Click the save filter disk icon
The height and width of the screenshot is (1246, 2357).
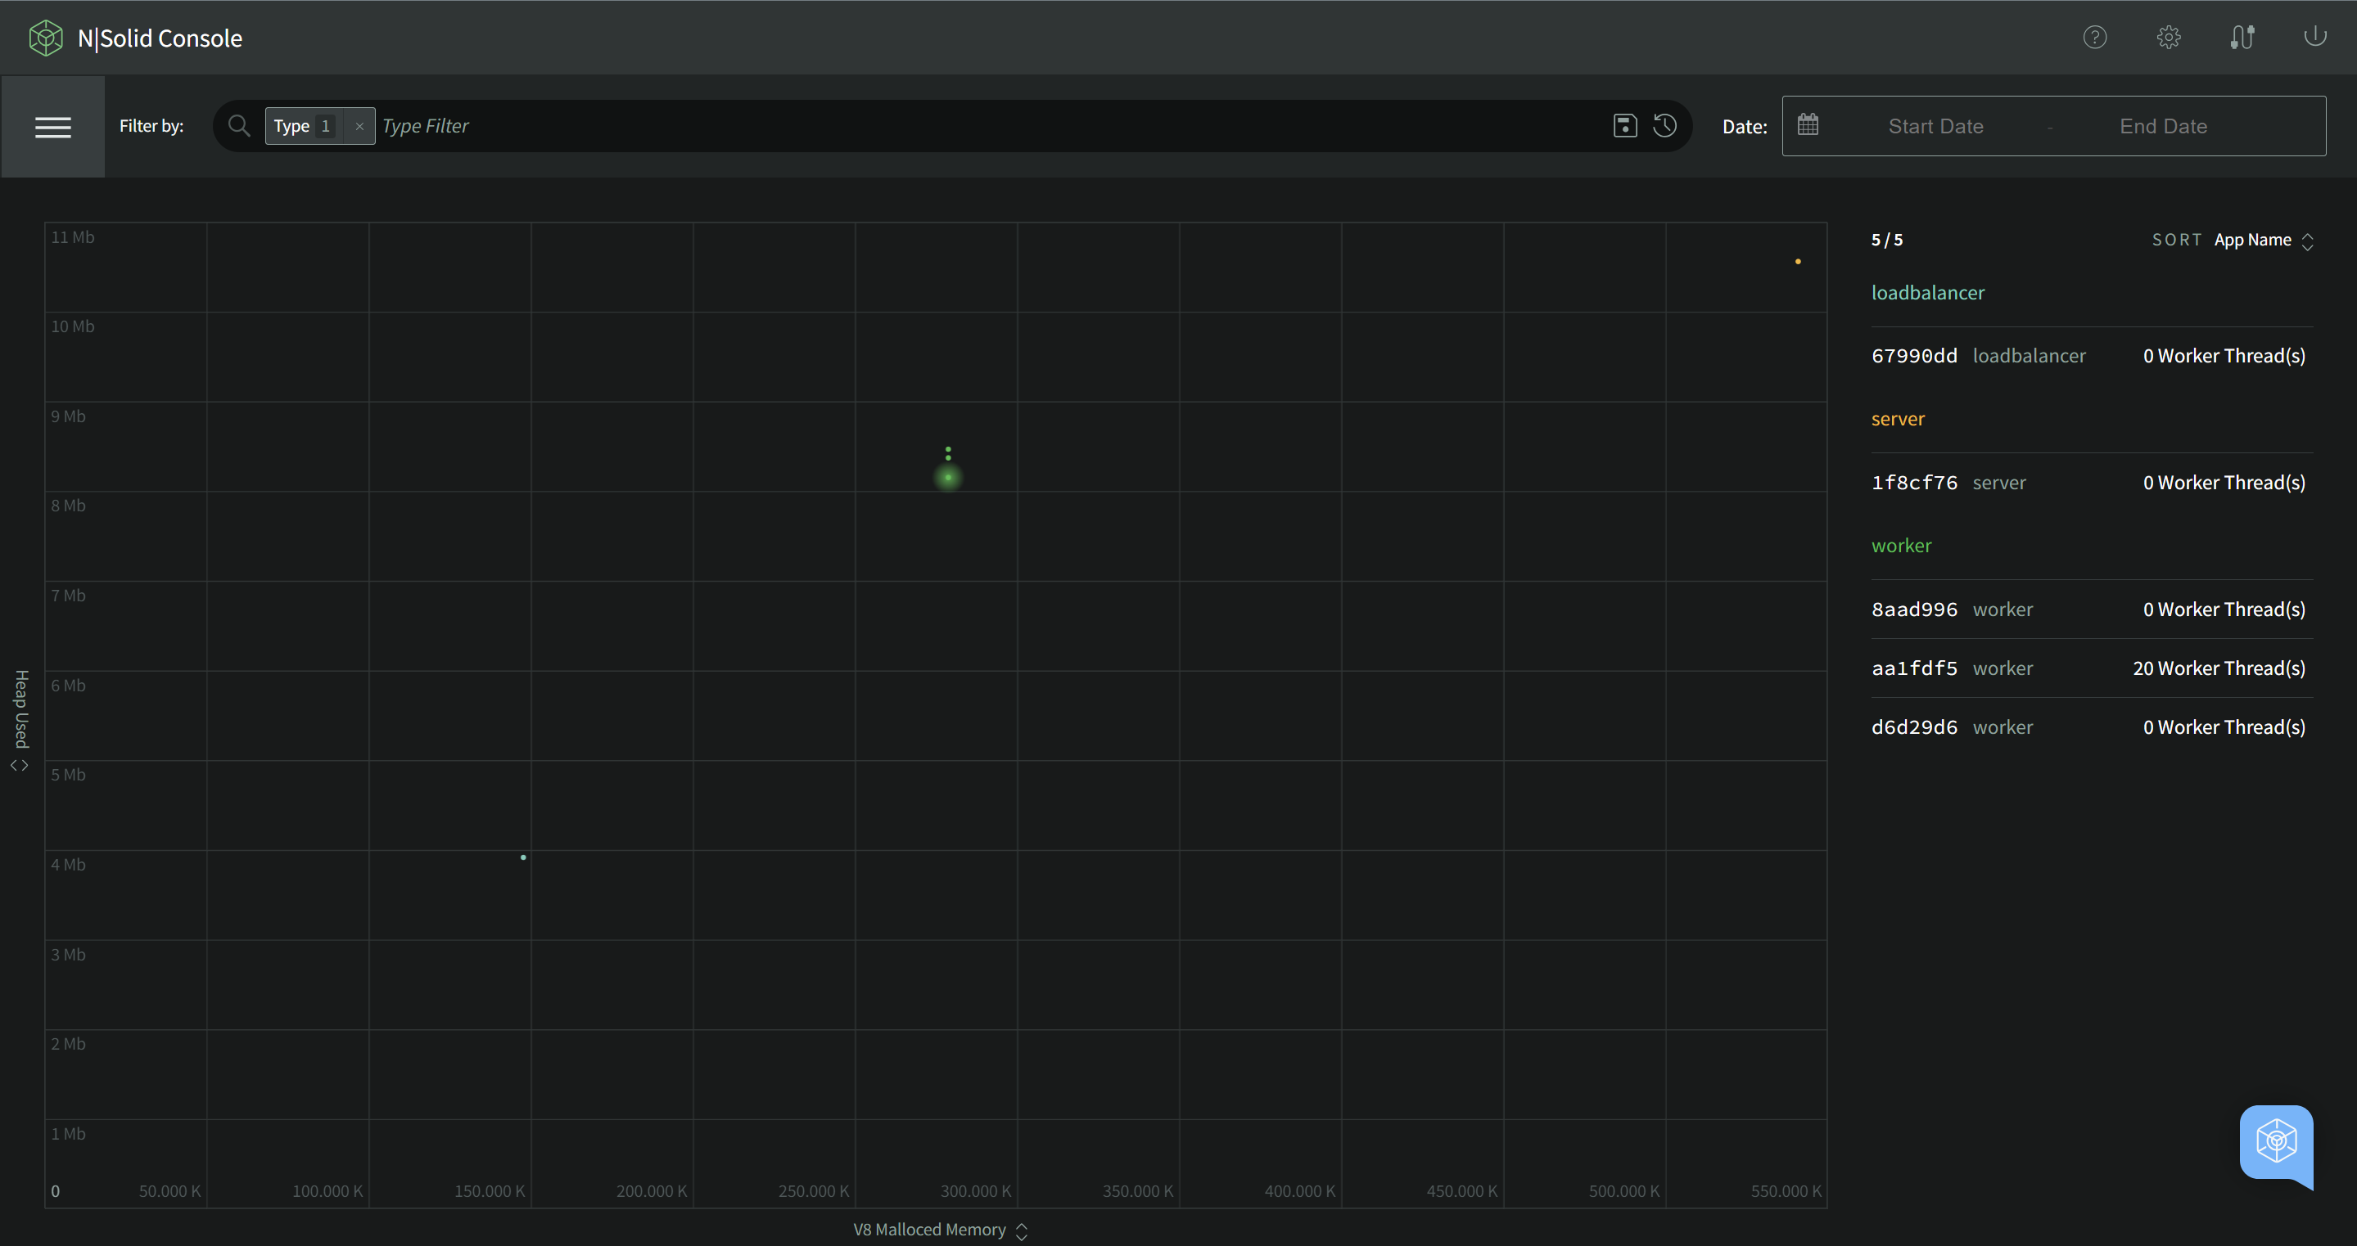(x=1625, y=125)
